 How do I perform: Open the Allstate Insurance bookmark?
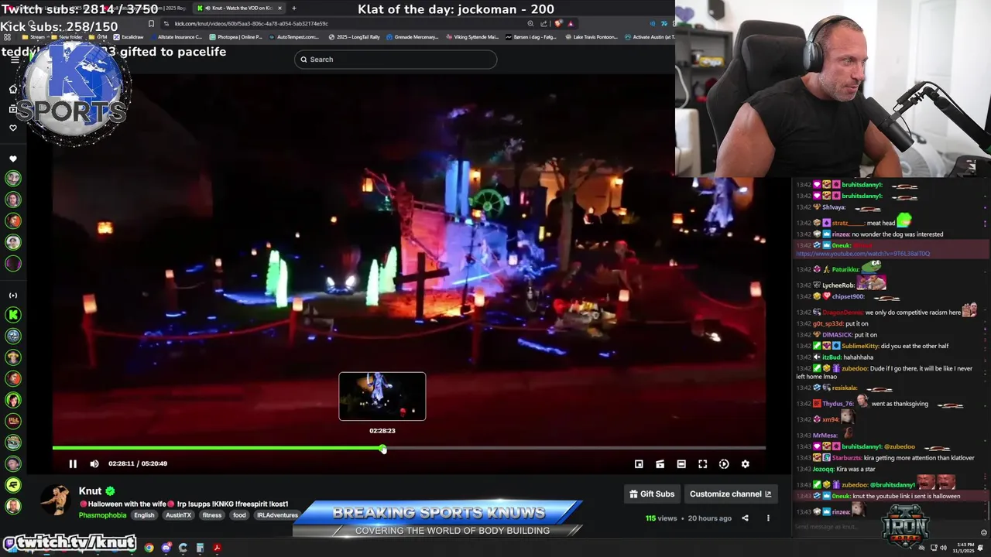pos(178,37)
